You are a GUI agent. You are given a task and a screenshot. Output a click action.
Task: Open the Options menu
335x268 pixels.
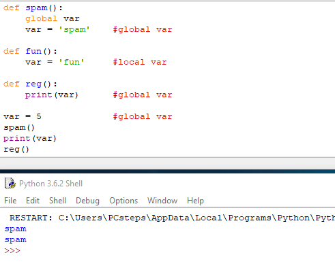coord(123,201)
